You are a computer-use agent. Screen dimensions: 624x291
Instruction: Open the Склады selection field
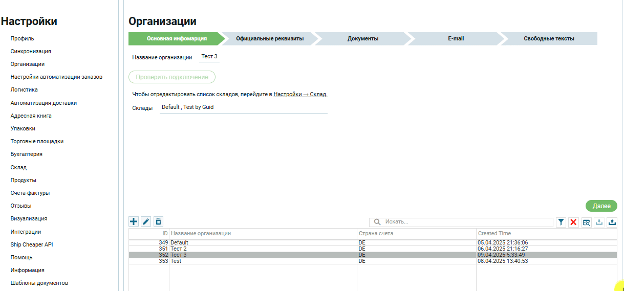[x=243, y=107]
